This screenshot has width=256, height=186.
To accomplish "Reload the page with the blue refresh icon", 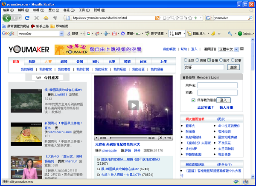I will (x=27, y=18).
